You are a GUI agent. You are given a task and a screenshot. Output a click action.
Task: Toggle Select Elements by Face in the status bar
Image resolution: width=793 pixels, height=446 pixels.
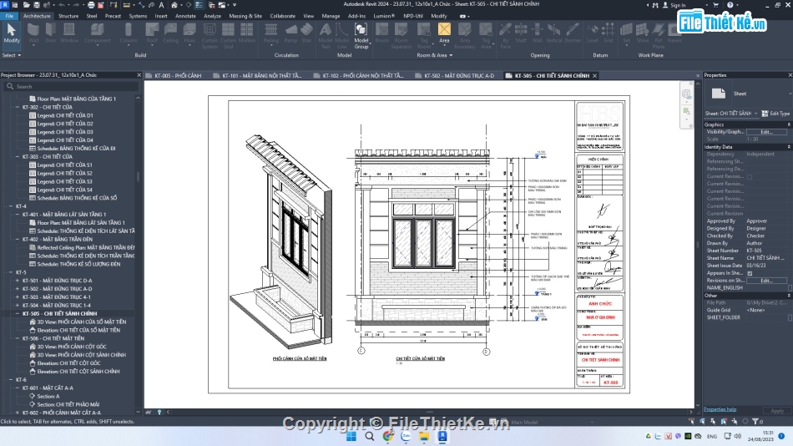point(724,421)
